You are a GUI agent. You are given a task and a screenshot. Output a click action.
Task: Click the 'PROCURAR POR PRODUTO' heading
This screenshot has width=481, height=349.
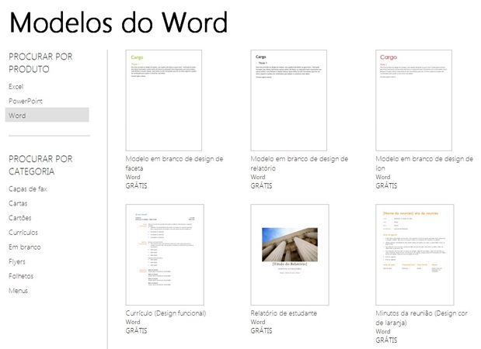[40, 63]
